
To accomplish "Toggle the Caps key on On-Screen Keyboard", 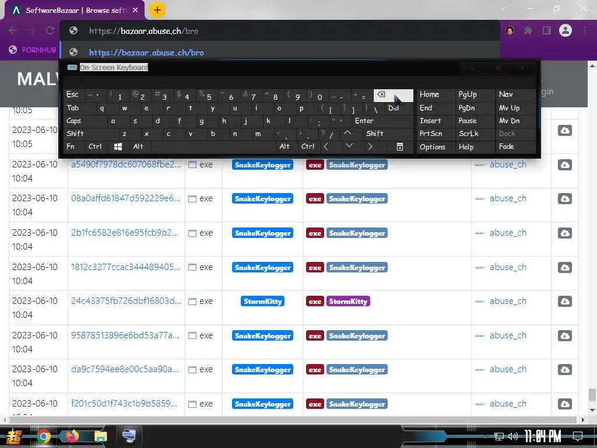I will pyautogui.click(x=83, y=121).
